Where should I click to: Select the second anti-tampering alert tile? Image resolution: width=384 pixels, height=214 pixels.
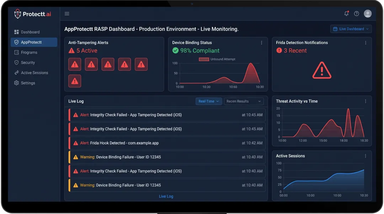coord(91,64)
